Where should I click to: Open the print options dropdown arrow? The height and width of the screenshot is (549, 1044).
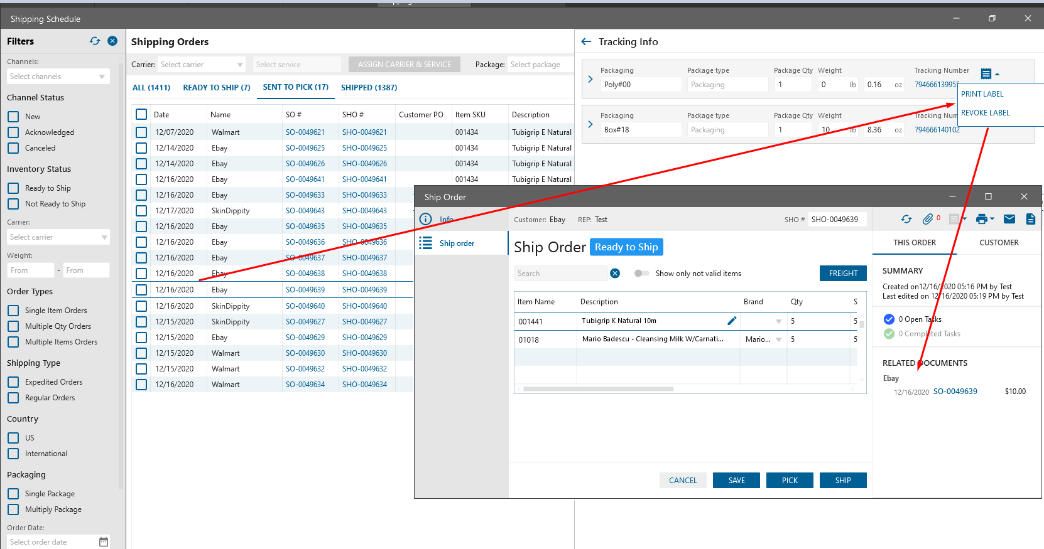992,219
